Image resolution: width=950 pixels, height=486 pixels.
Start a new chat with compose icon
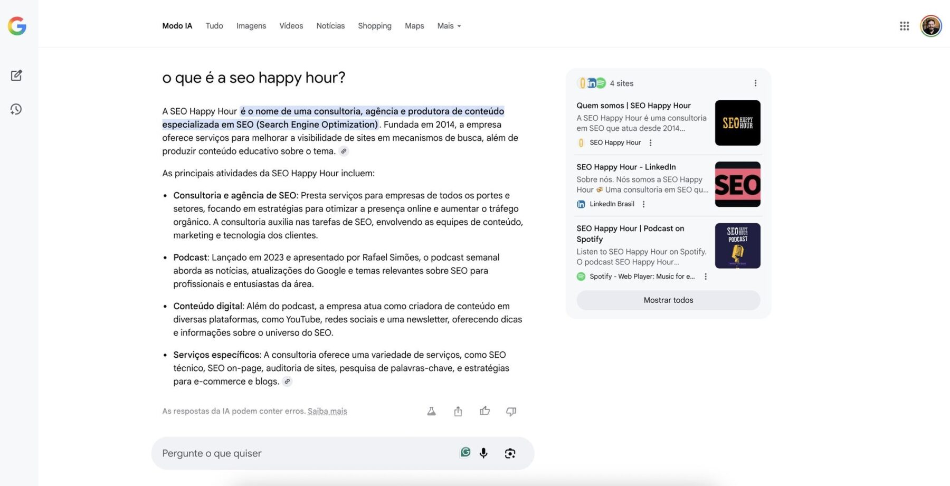tap(16, 75)
